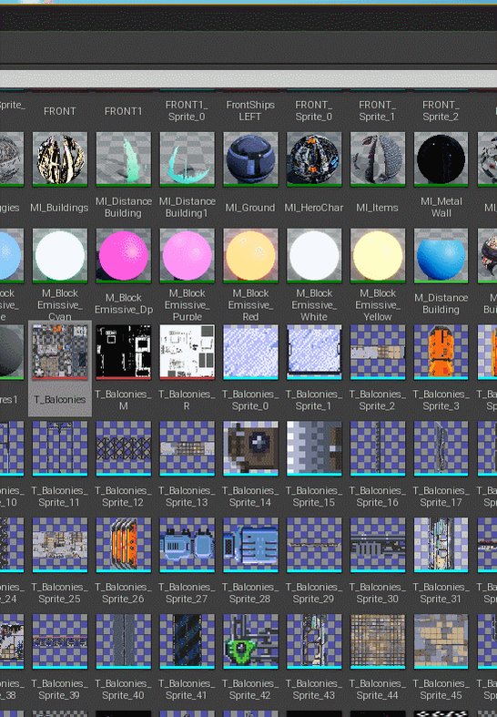Click the highlighted T_Balconies texture thumbnail
This screenshot has width=497, height=717.
tap(60, 352)
